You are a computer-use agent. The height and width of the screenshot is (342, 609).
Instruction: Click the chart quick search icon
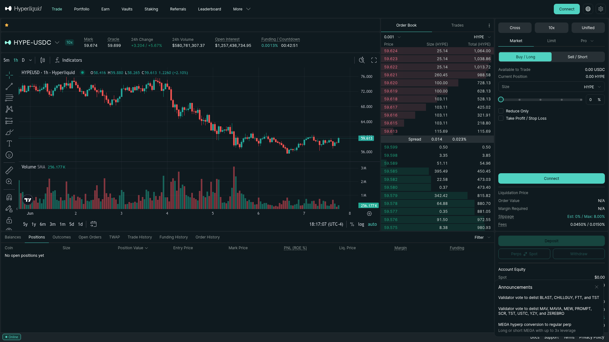[x=362, y=60]
